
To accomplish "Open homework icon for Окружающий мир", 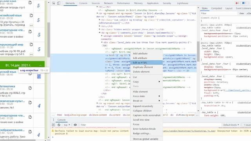I will tap(31, 45).
